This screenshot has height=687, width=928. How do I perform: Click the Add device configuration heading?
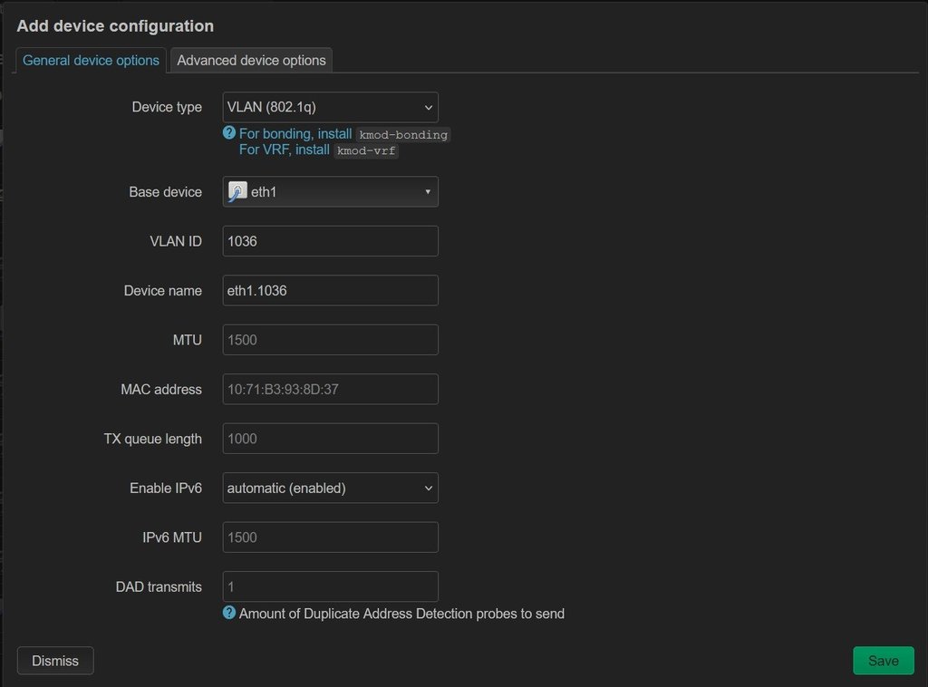pos(115,26)
